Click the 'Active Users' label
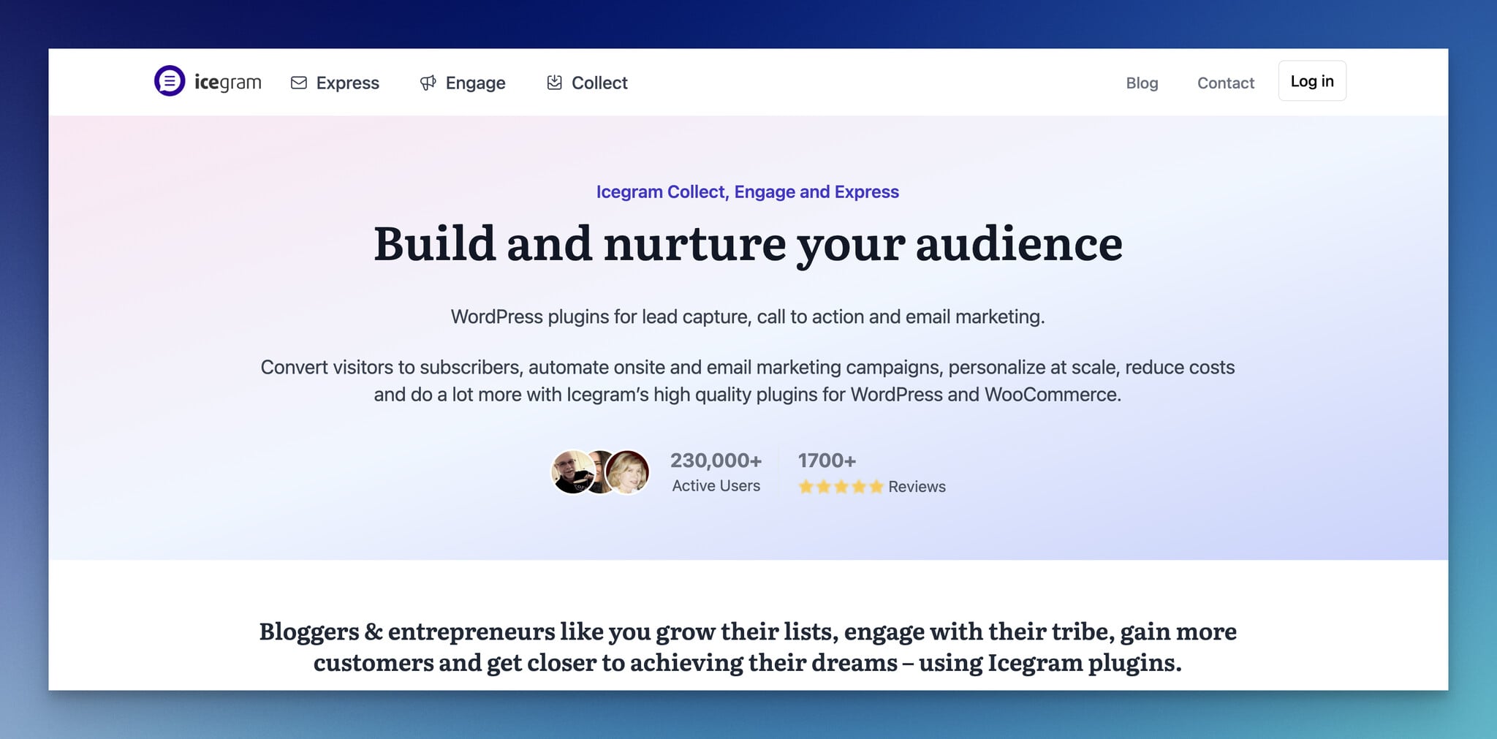 (716, 486)
